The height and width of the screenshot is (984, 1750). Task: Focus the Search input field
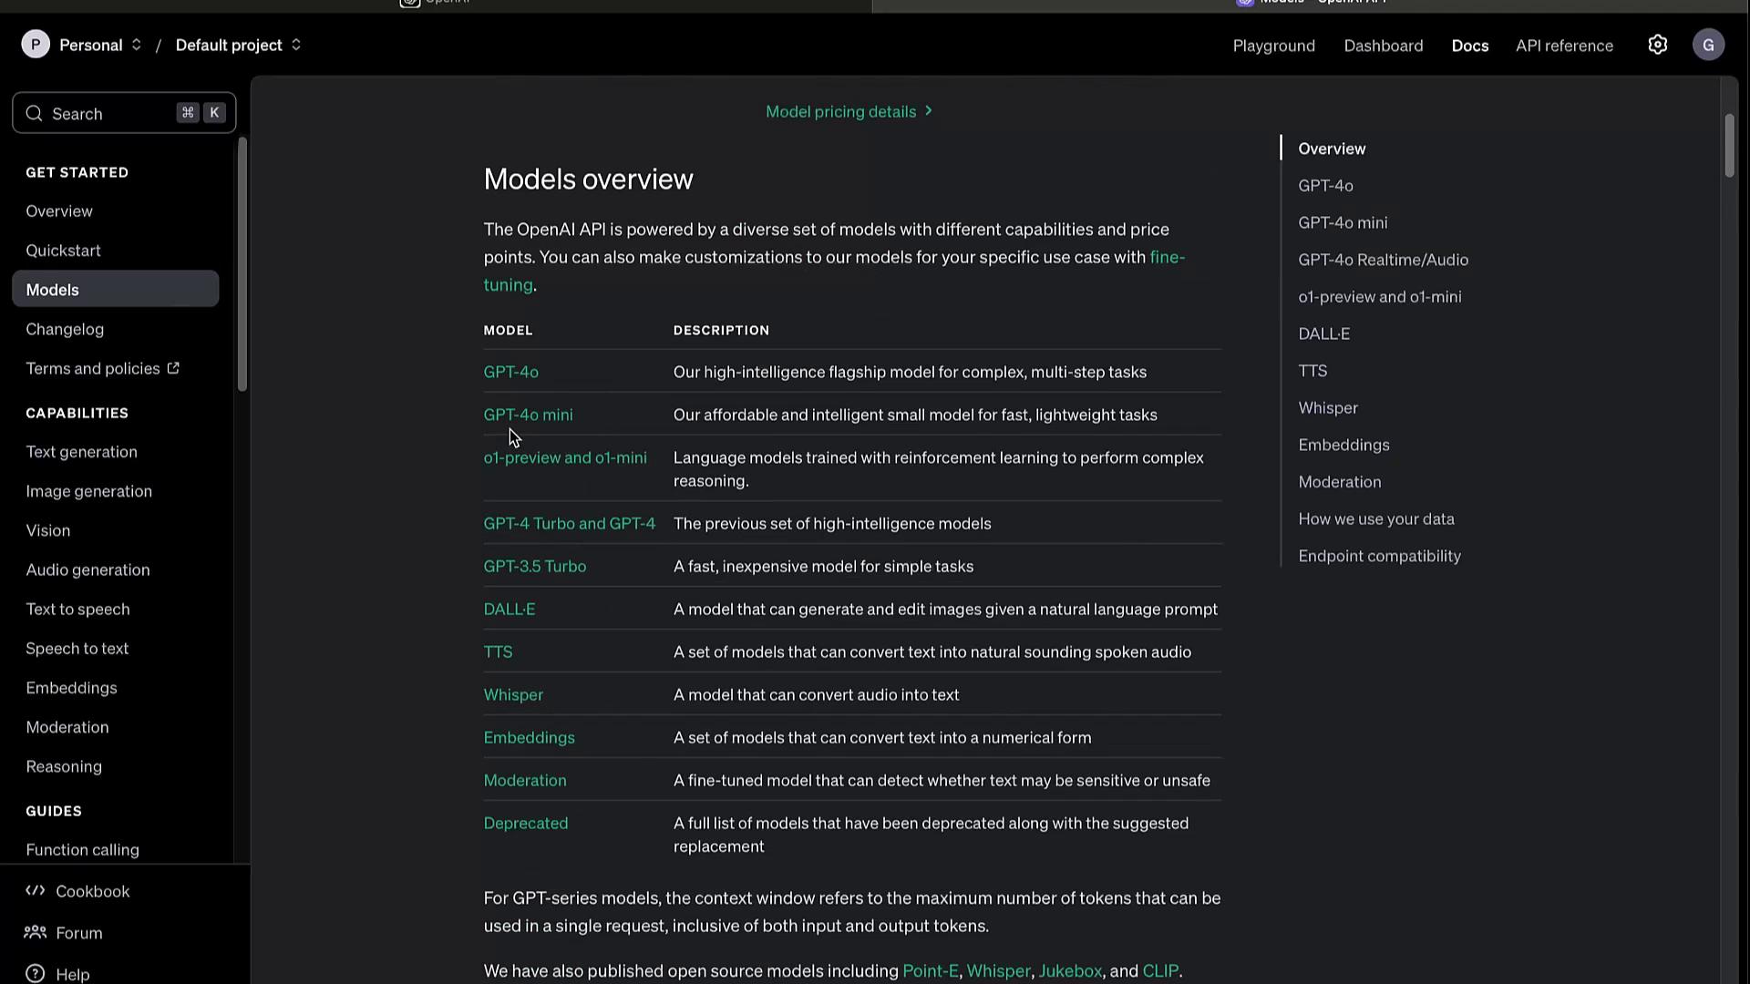[x=109, y=114]
